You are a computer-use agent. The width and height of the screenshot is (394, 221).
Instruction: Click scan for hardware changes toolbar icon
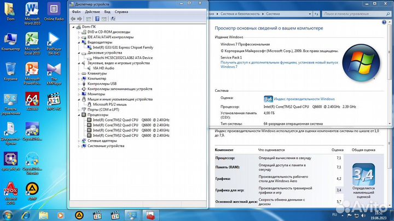[113, 19]
